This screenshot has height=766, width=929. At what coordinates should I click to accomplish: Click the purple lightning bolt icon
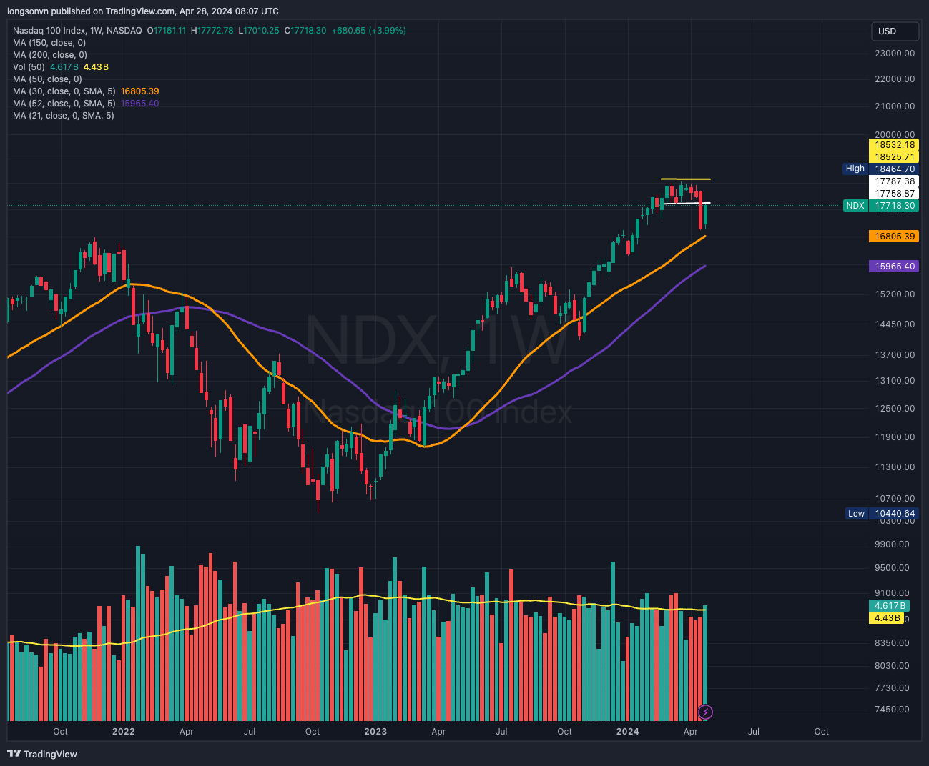coord(705,712)
